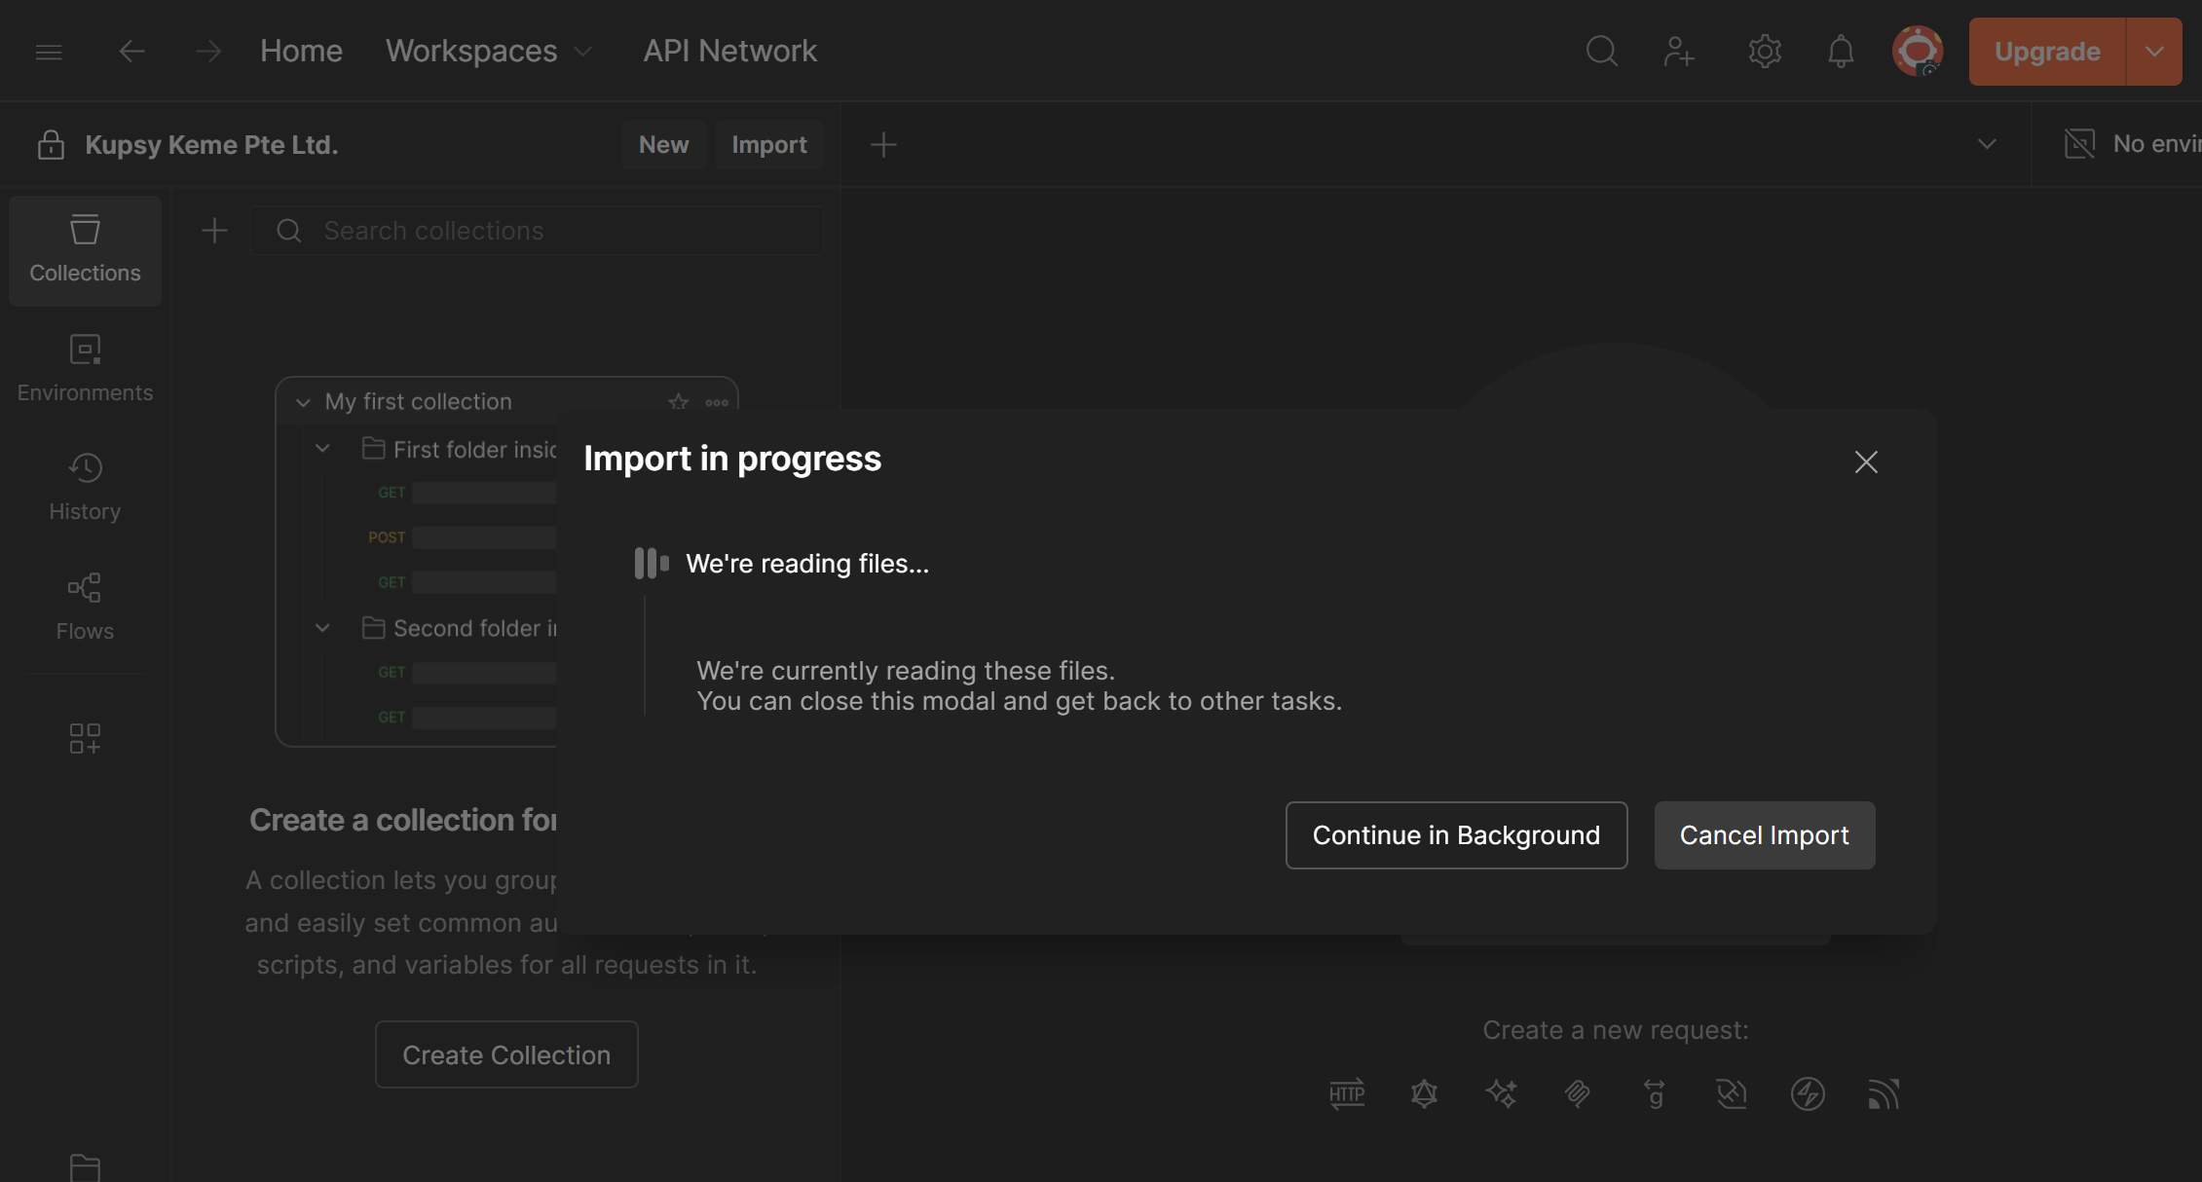
Task: Click the notifications bell icon
Action: (x=1840, y=51)
